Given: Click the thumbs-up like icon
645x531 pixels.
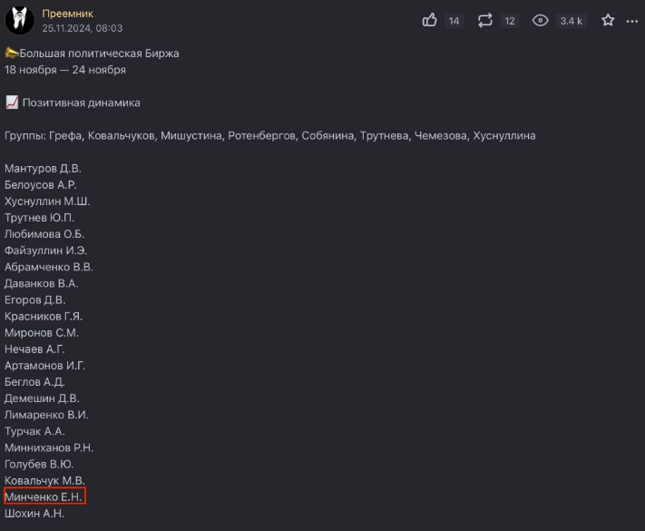Looking at the screenshot, I should [x=430, y=20].
